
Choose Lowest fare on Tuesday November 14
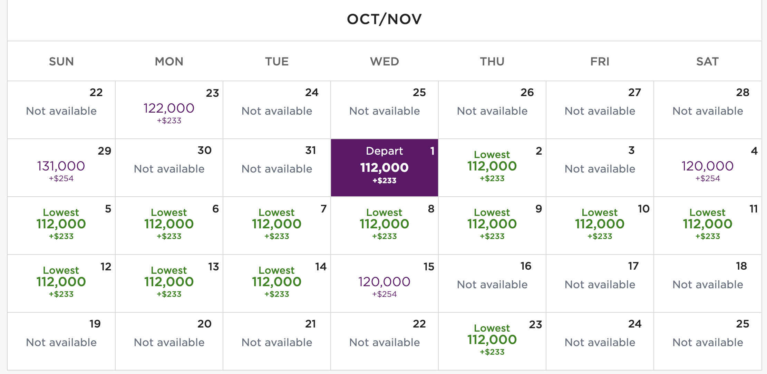[277, 283]
